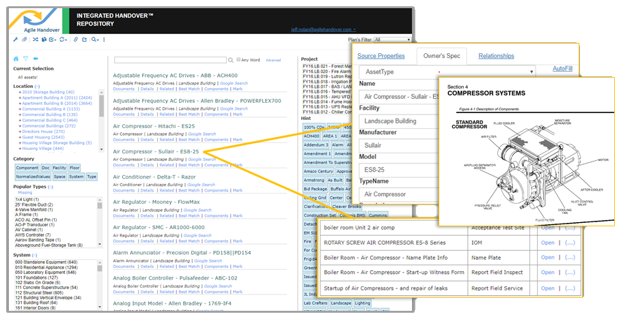Screen dimensions: 621x319
Task: Click Best Match under Mooney FlowMax
Action: pos(189,216)
